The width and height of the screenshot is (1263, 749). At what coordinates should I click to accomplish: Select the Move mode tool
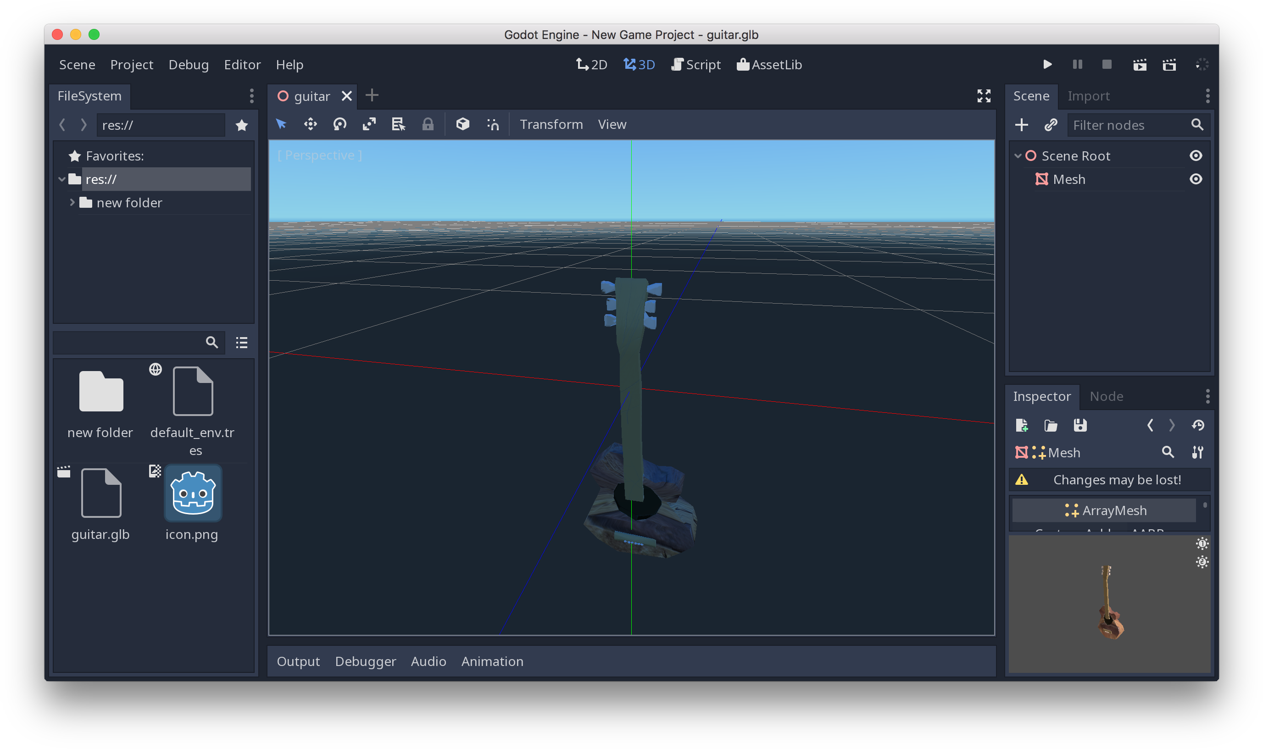(x=311, y=124)
